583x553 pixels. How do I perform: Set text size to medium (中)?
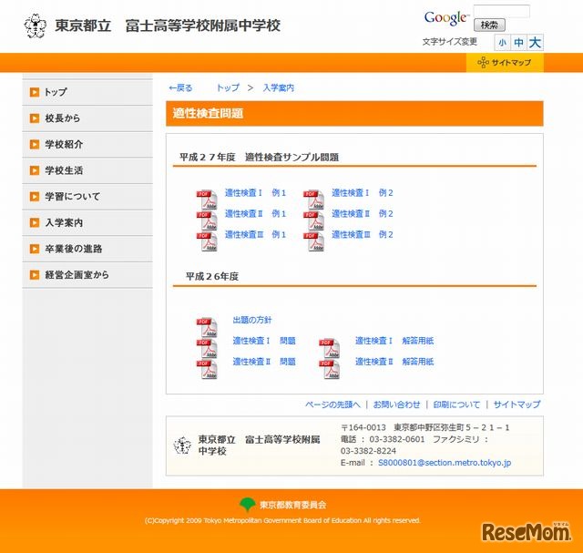(518, 43)
